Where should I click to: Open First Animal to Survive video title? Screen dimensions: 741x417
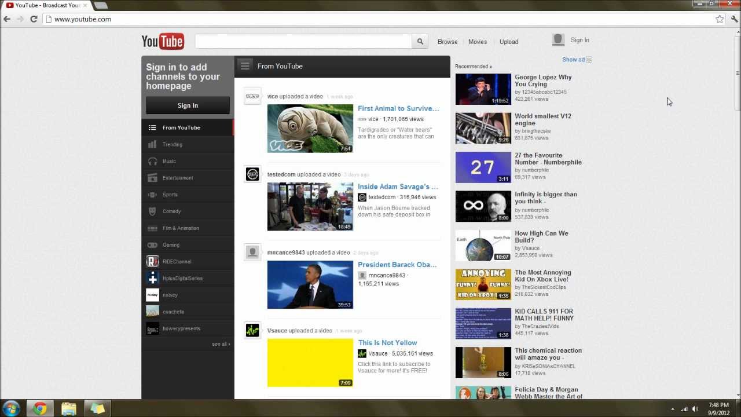(x=398, y=108)
